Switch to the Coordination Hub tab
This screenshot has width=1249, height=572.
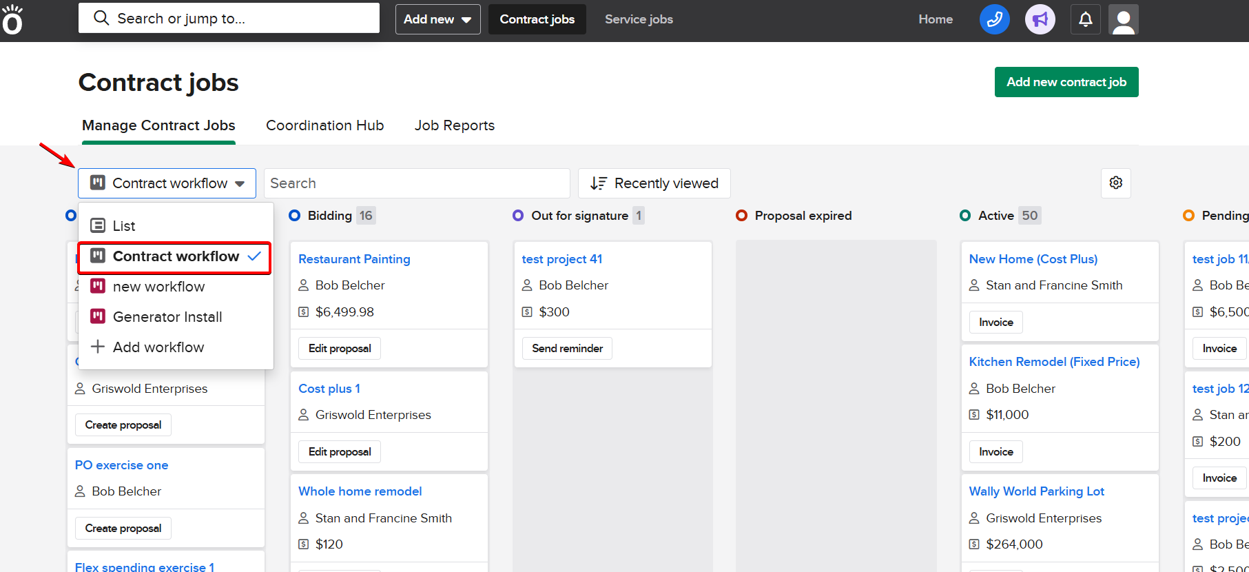point(324,125)
